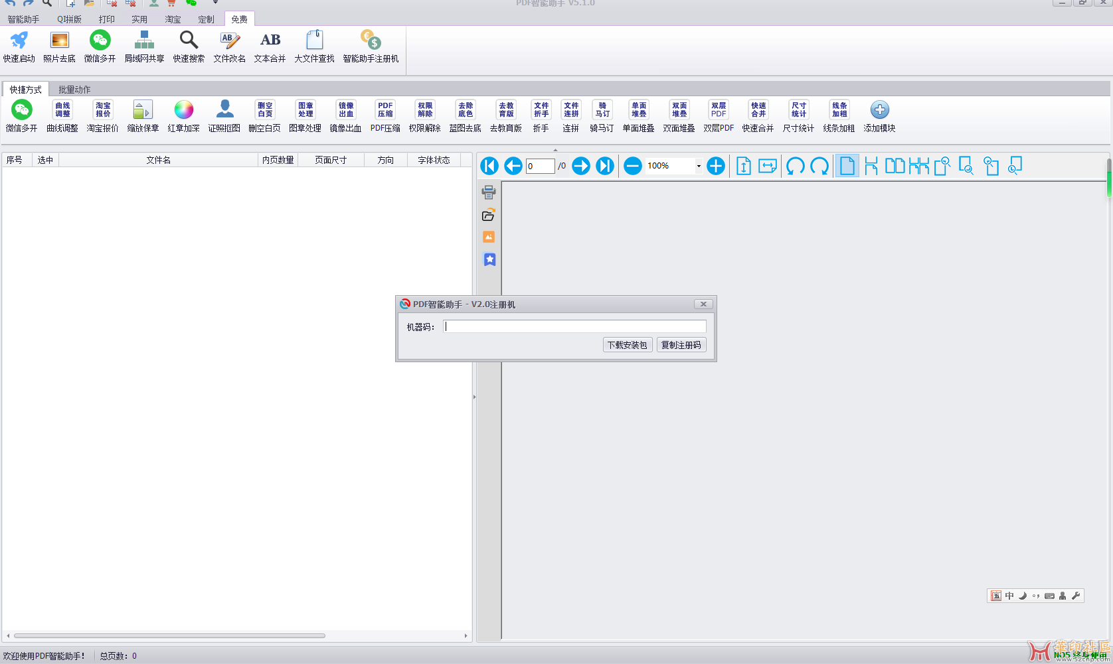Toggle single page view mode
This screenshot has width=1113, height=664.
(847, 166)
